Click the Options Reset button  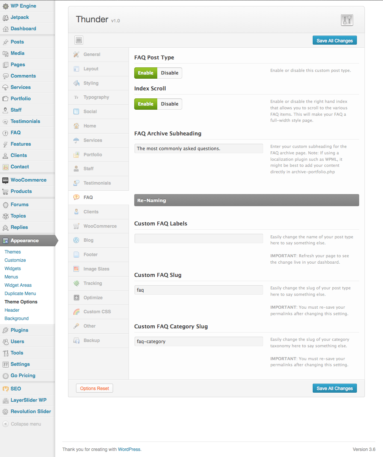click(x=95, y=389)
